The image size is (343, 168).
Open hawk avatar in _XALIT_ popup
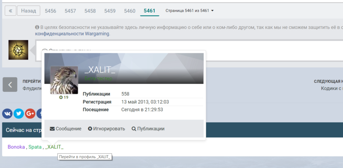(64, 80)
